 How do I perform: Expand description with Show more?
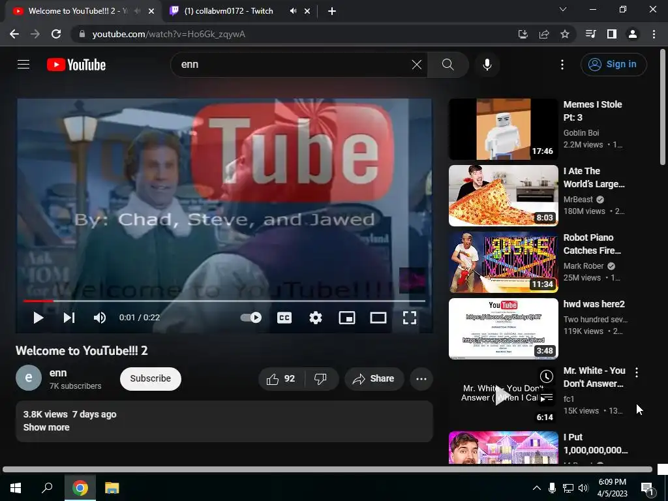tap(46, 427)
